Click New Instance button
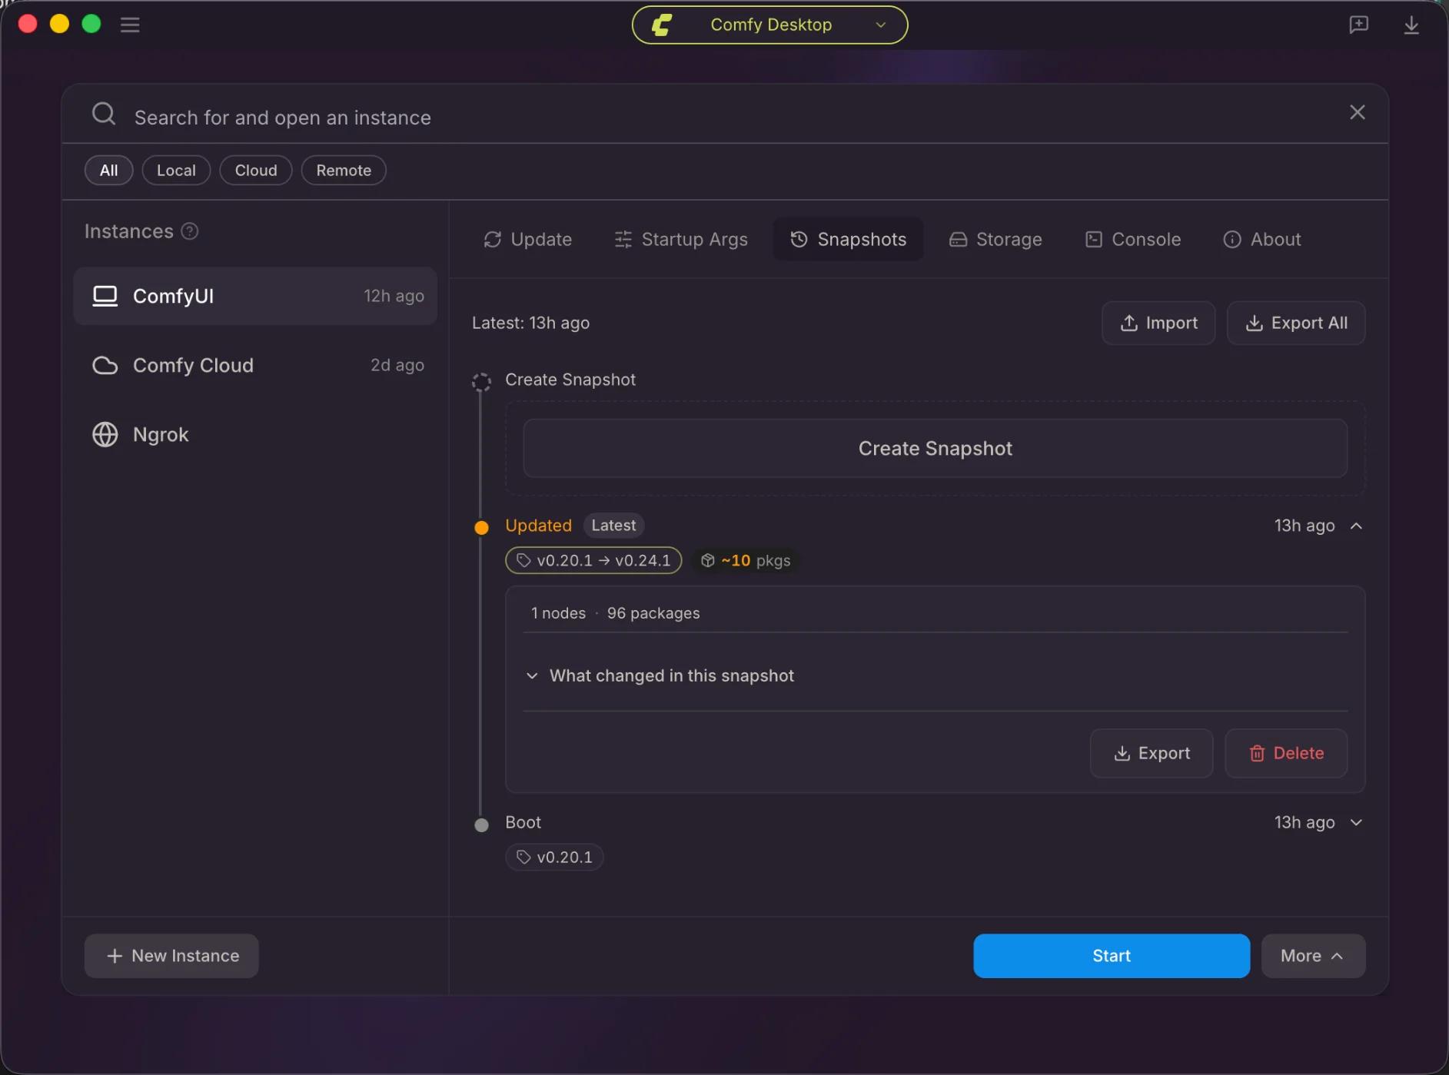The width and height of the screenshot is (1449, 1075). coord(171,956)
